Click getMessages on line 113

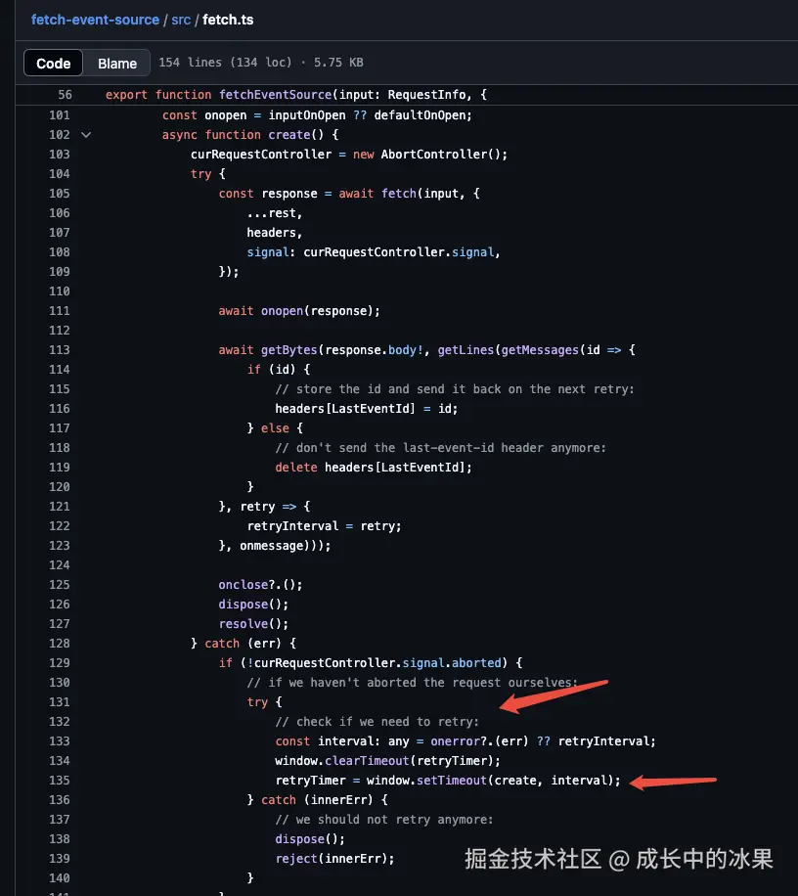tap(540, 350)
